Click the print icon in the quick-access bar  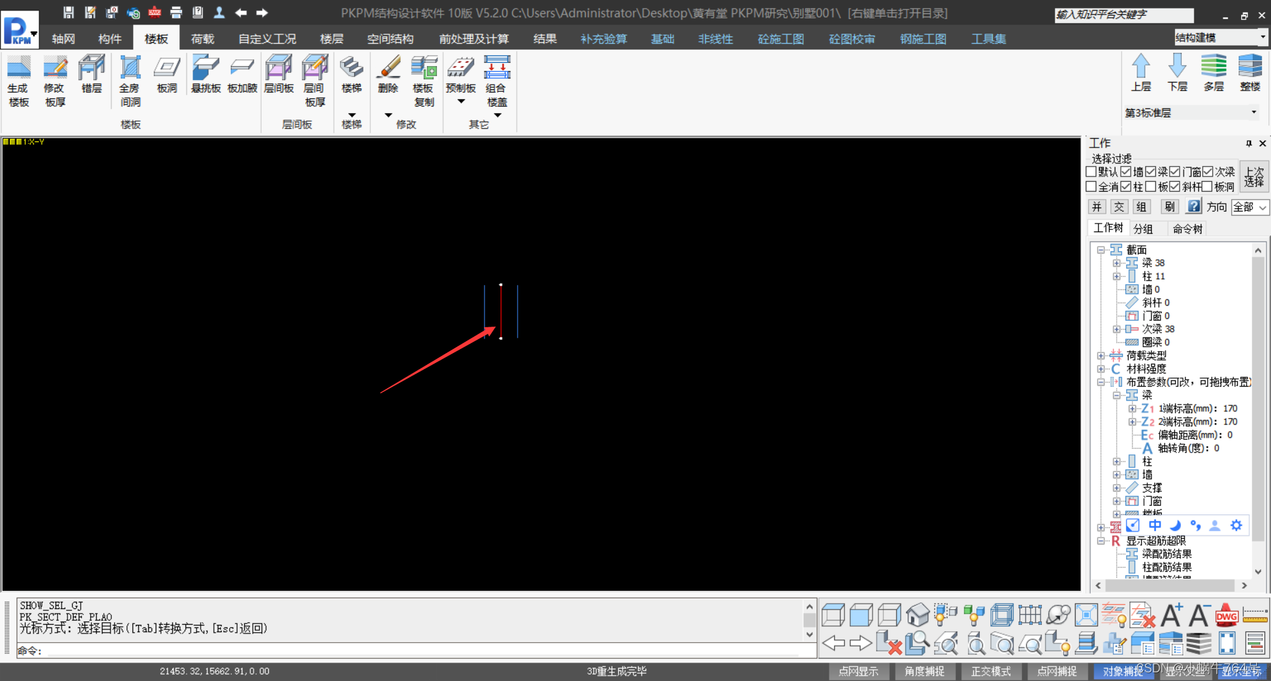pos(176,13)
